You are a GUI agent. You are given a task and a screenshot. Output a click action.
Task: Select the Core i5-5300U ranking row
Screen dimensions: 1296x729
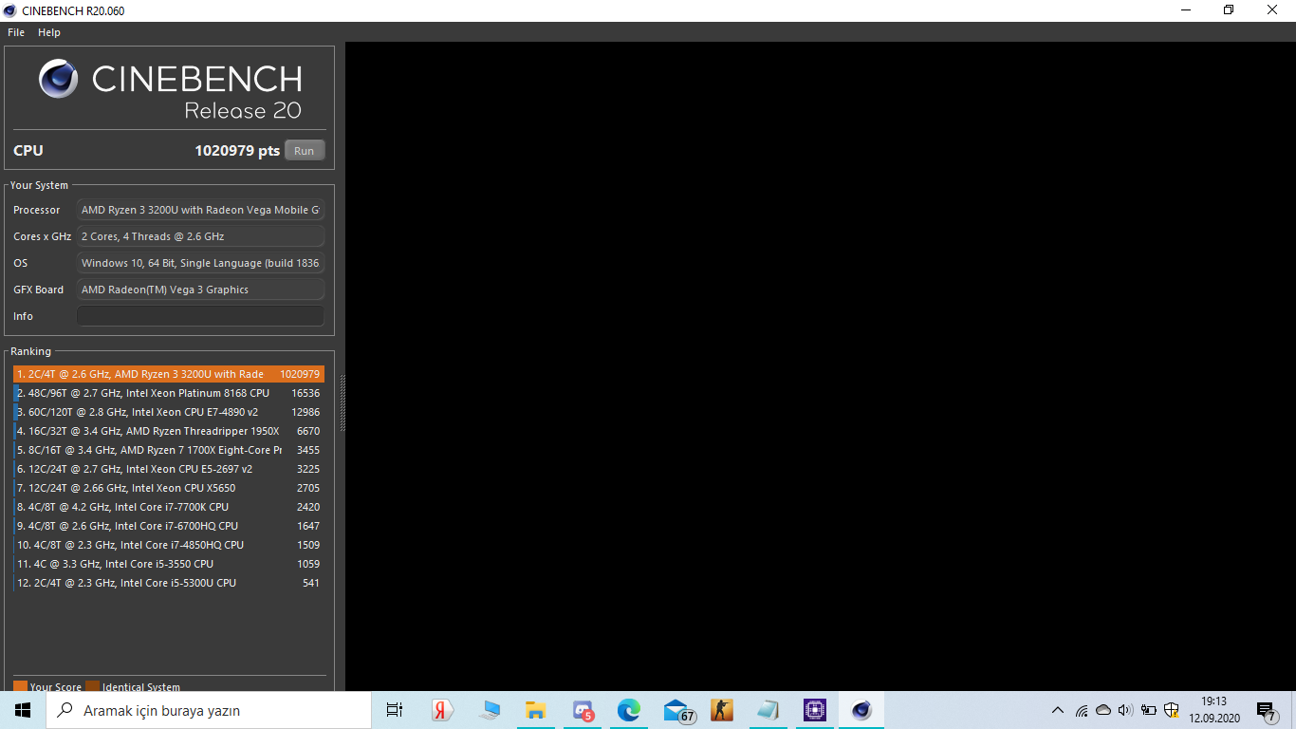tap(169, 583)
